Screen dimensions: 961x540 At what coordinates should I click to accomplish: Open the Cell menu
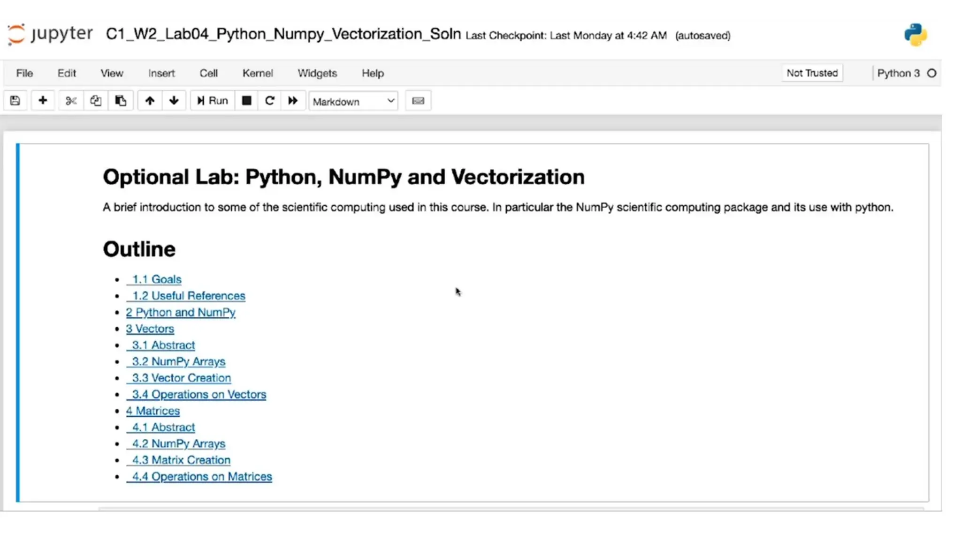208,73
